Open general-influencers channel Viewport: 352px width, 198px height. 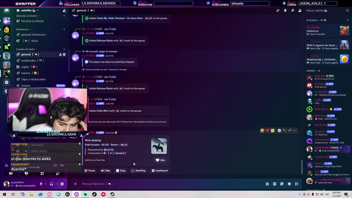[x=40, y=35]
